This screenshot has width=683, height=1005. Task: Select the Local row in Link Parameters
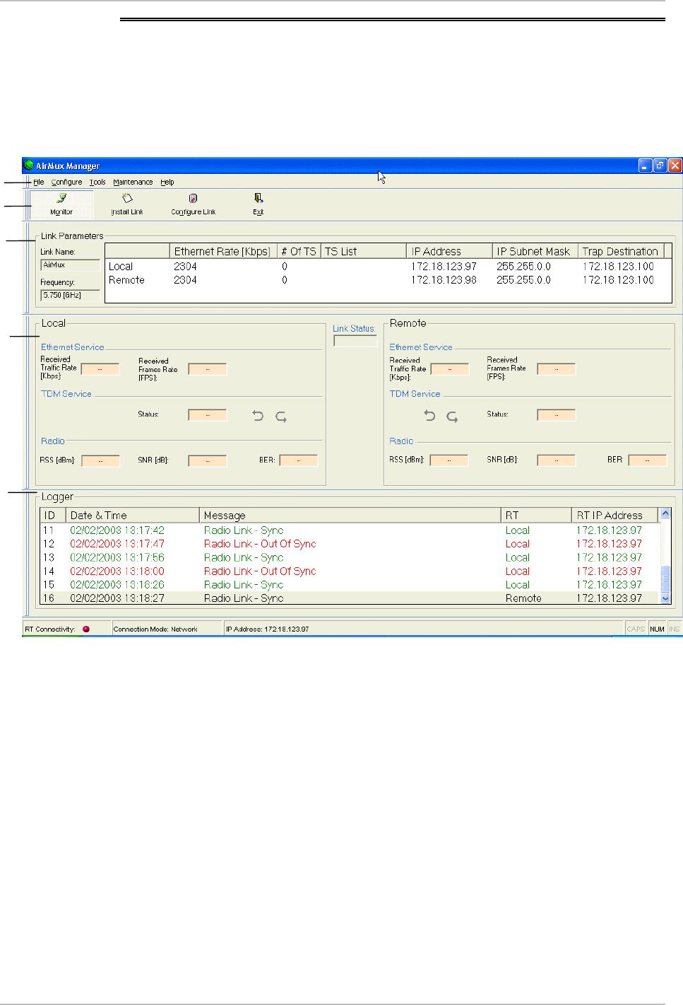pyautogui.click(x=388, y=267)
